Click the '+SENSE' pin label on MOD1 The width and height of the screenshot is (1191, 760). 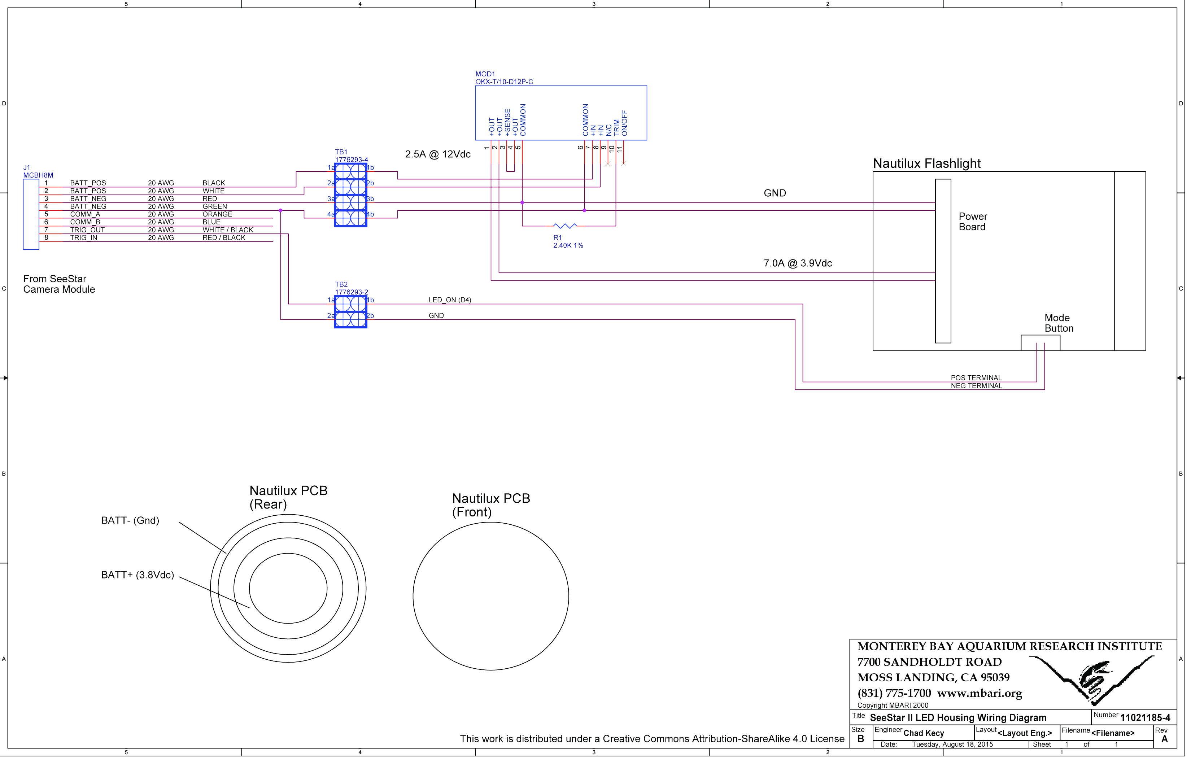tap(507, 122)
